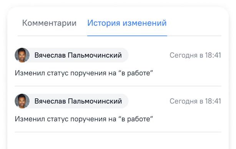Click the avatar photo in the bottom history entry
Image resolution: width=236 pixels, height=149 pixels.
(x=22, y=101)
